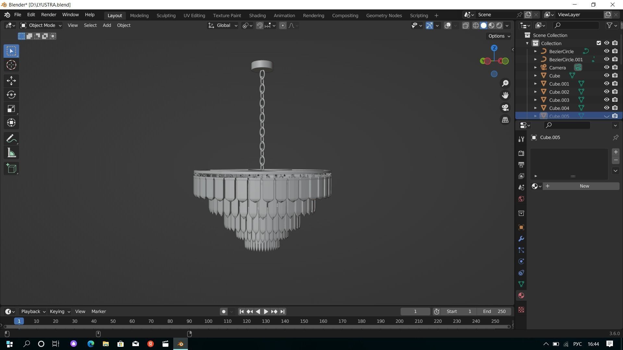Open the File menu
623x350 pixels.
(18, 15)
